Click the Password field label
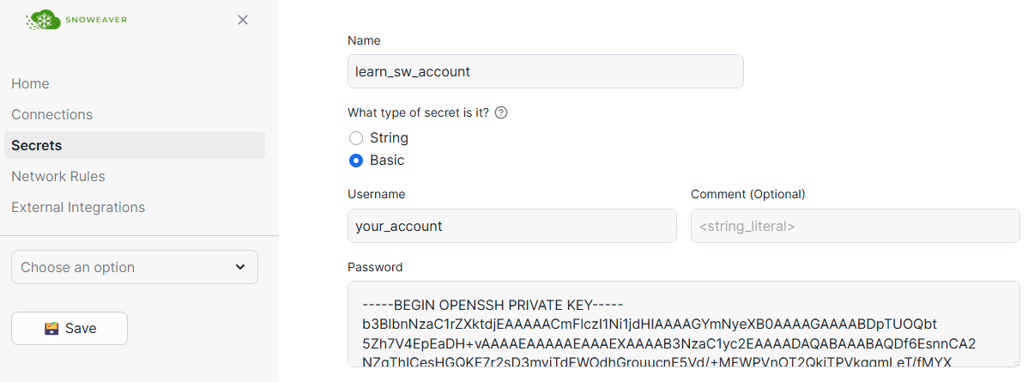Viewport: 1028px width, 382px height. [375, 267]
